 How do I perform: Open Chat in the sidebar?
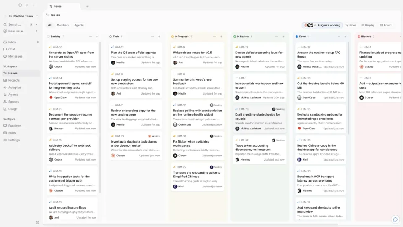(x=21, y=49)
